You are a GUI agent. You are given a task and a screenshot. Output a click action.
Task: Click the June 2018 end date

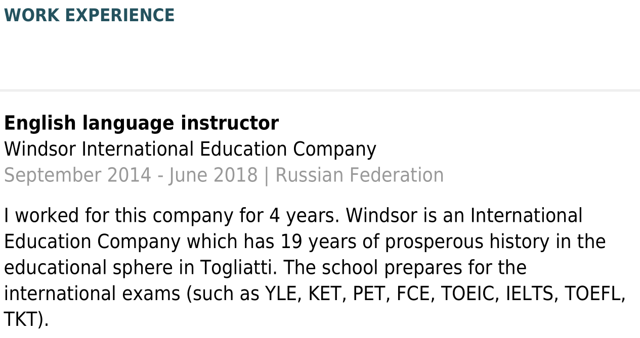(213, 175)
